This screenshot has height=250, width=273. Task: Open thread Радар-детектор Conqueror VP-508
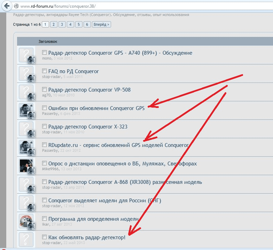[89, 90]
